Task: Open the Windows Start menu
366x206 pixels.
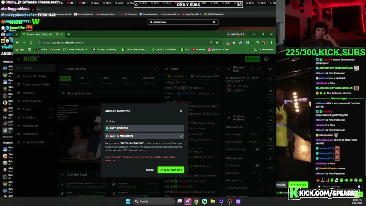Action: (128, 201)
